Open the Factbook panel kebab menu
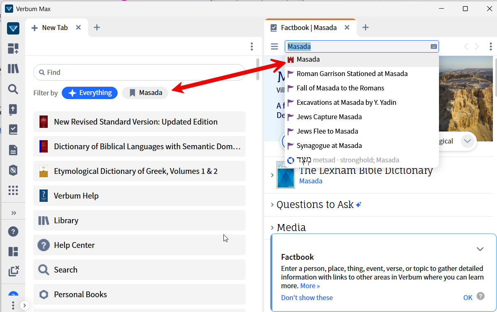This screenshot has width=497, height=312. pos(490,46)
